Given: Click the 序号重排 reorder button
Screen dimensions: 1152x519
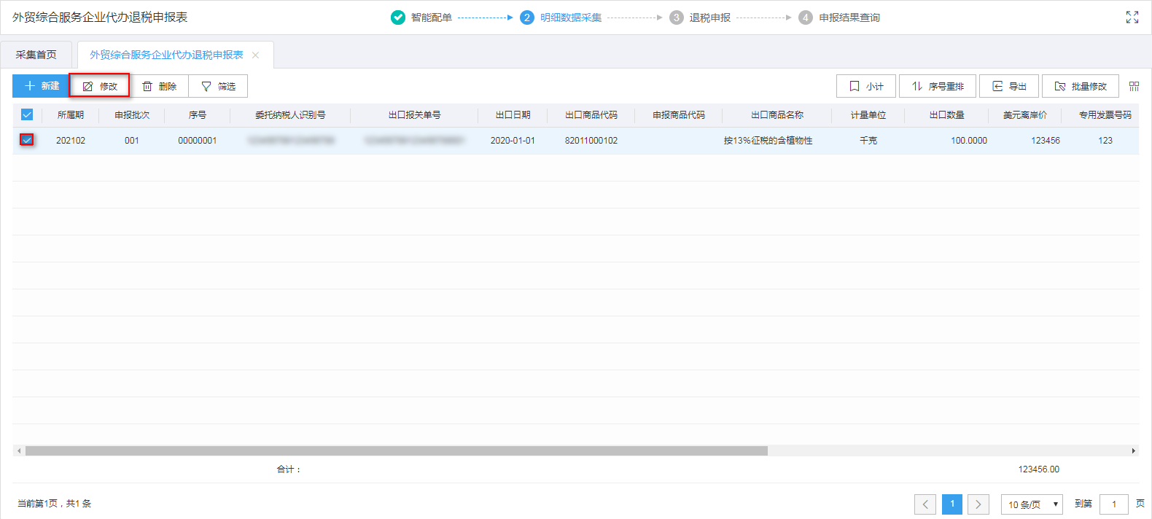Looking at the screenshot, I should tap(937, 86).
